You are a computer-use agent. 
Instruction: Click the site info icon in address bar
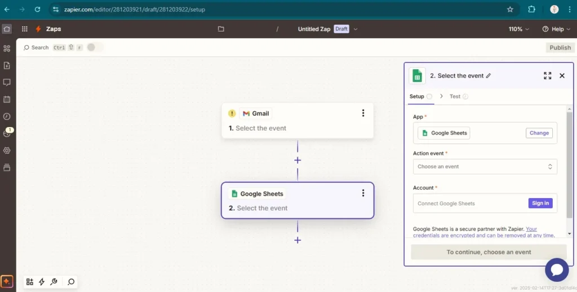[x=56, y=10]
